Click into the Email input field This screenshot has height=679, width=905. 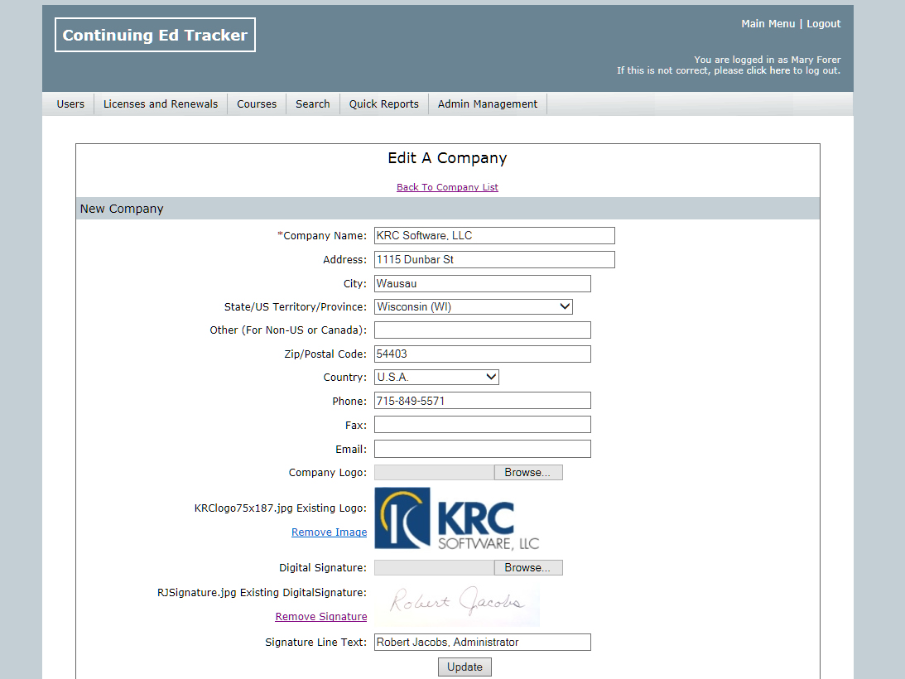point(482,449)
